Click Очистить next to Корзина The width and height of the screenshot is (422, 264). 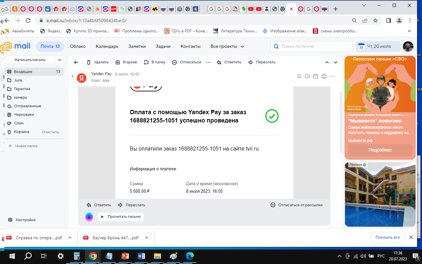click(x=50, y=132)
